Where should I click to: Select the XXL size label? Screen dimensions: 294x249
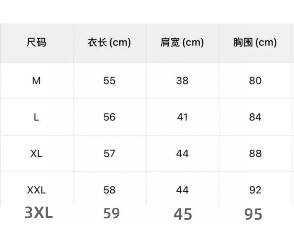[x=36, y=190]
